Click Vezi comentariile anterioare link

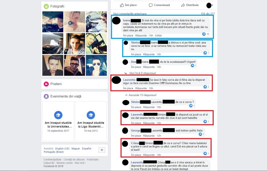coord(130,14)
